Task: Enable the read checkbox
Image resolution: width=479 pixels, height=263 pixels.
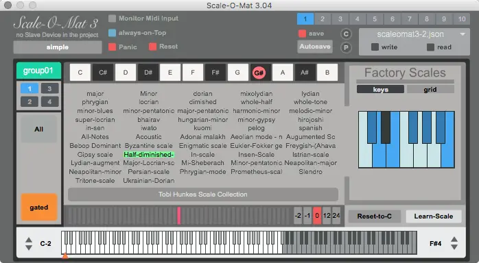Action: (x=430, y=47)
